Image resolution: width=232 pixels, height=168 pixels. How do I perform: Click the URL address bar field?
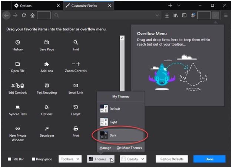107,15
